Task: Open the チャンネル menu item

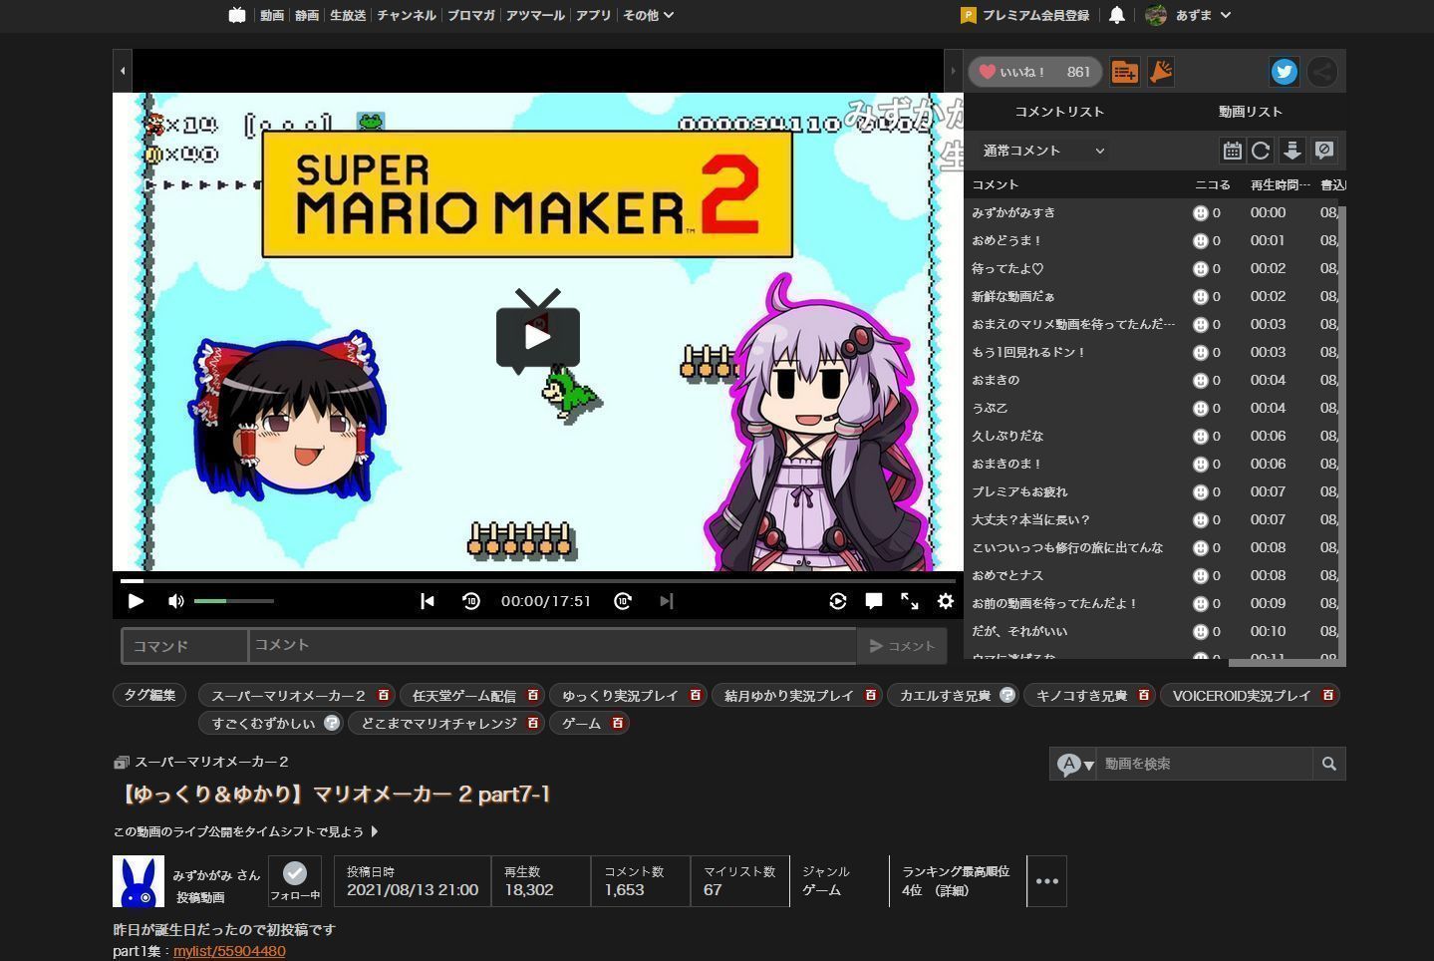Action: coord(407,15)
